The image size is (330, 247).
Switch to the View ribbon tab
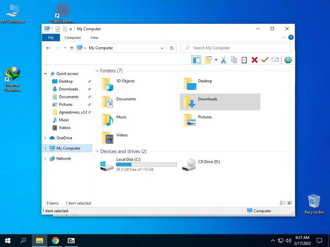pyautogui.click(x=94, y=38)
